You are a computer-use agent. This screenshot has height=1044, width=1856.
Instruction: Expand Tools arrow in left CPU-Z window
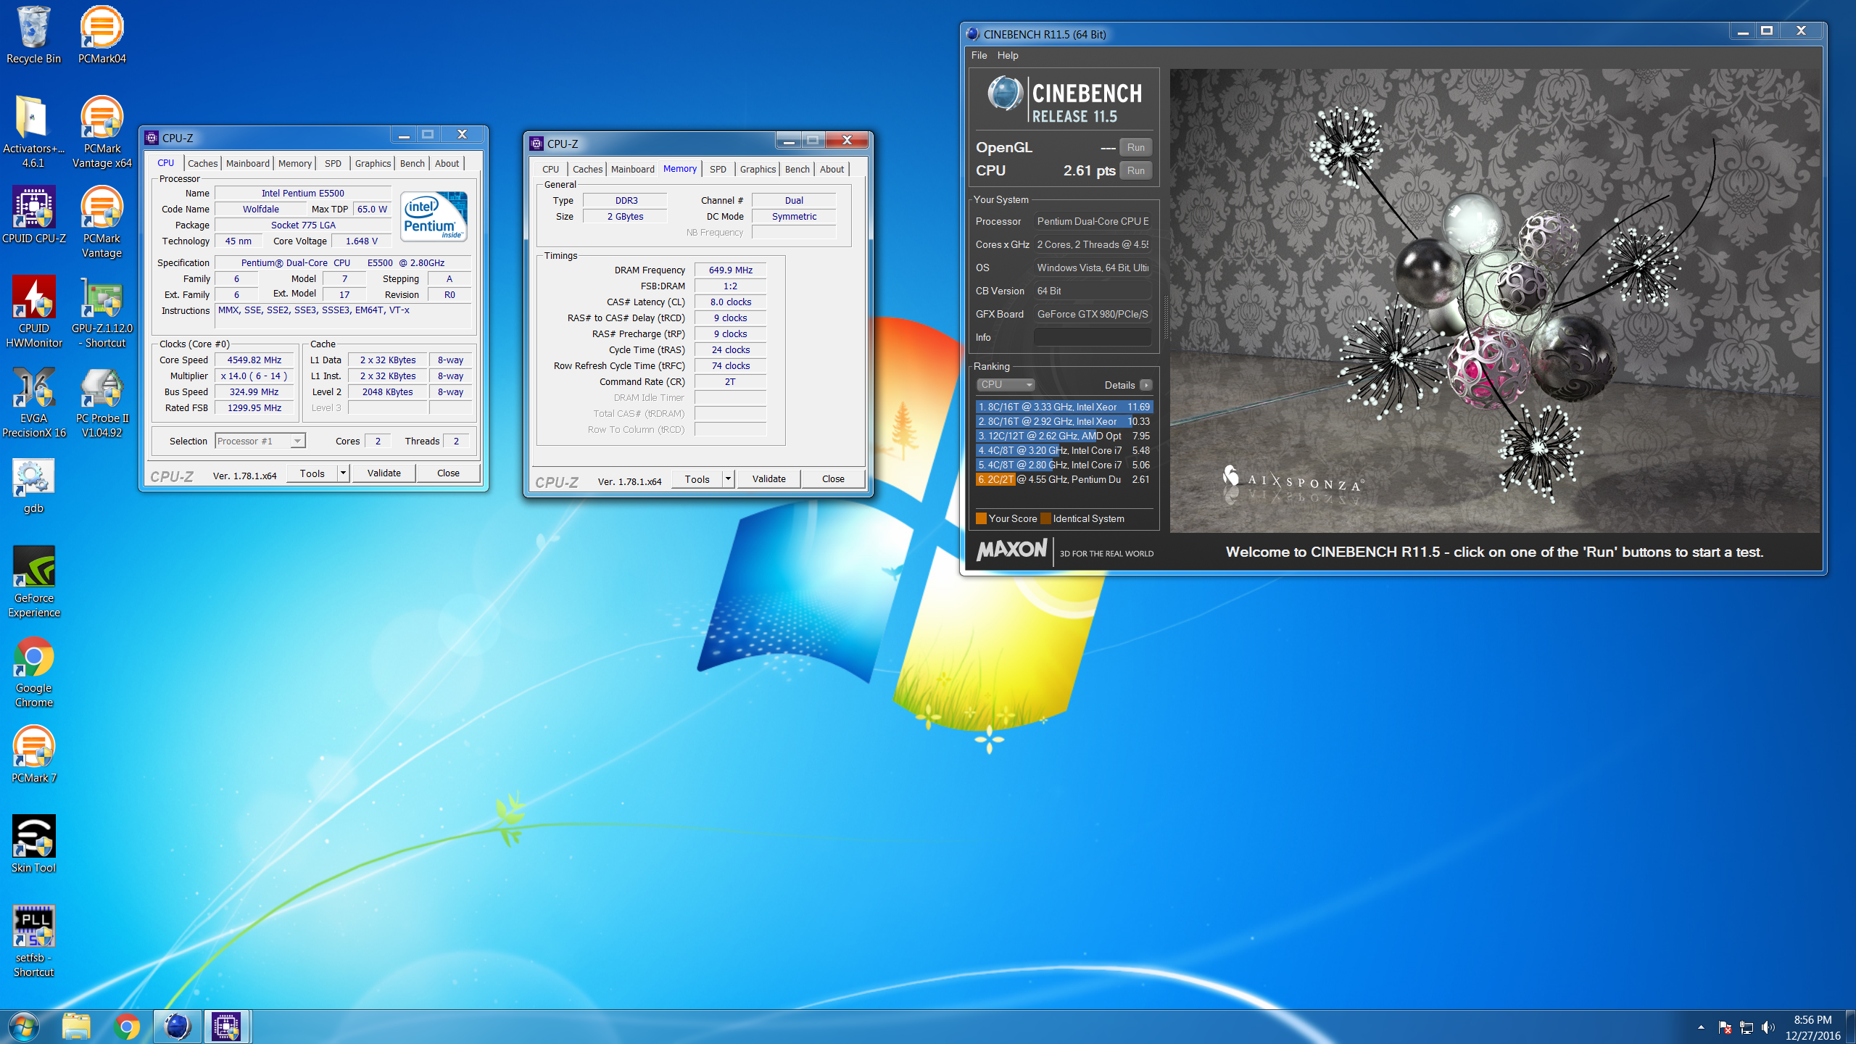pos(344,473)
